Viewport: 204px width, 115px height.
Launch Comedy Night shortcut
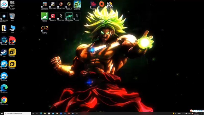61,17
